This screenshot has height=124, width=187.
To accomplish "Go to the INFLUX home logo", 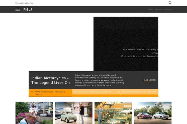I will [x=27, y=9].
